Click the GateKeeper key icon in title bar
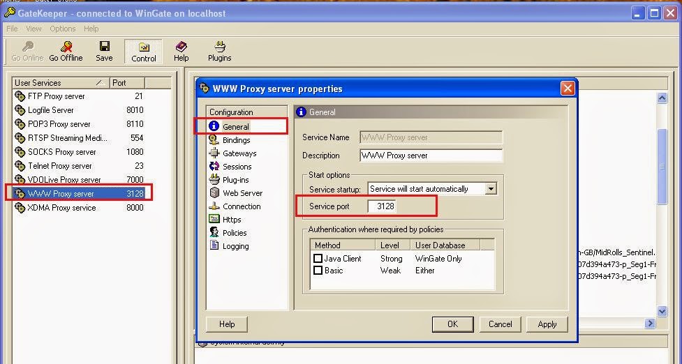The height and width of the screenshot is (364, 682). 10,13
